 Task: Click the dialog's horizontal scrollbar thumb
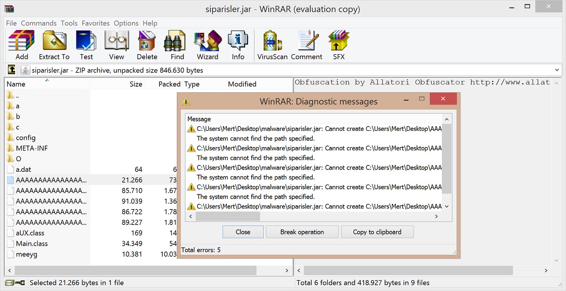(228, 216)
